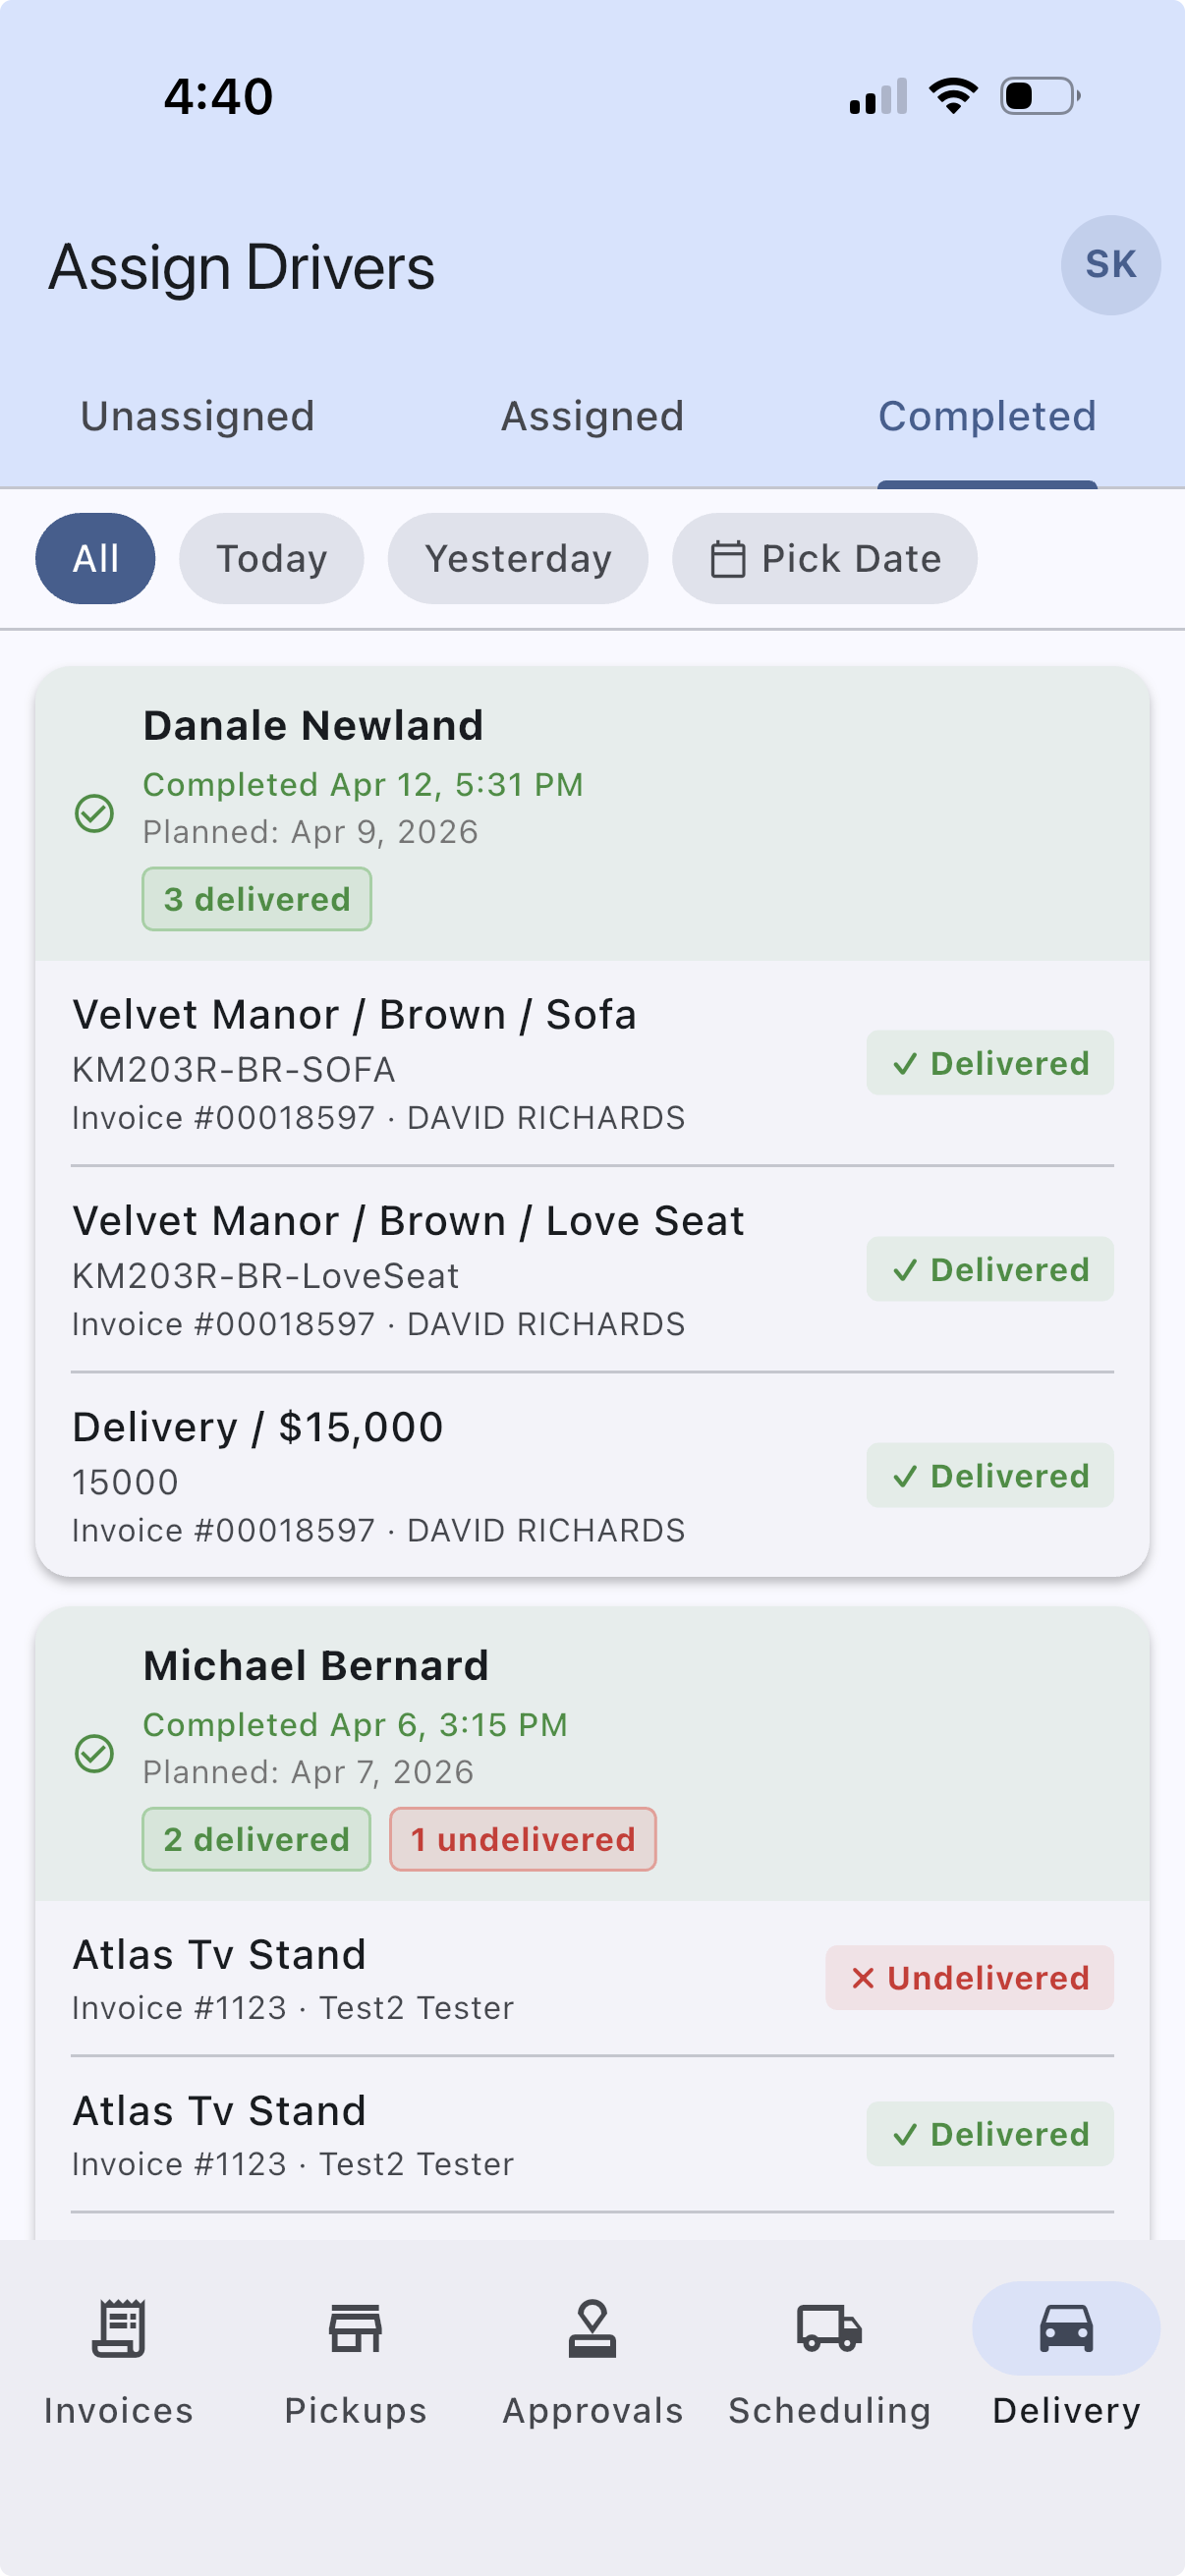Select the Delivery car icon
The image size is (1185, 2576).
pos(1066,2329)
